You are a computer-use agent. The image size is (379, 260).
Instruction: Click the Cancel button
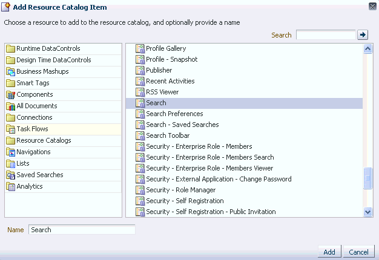coord(358,252)
